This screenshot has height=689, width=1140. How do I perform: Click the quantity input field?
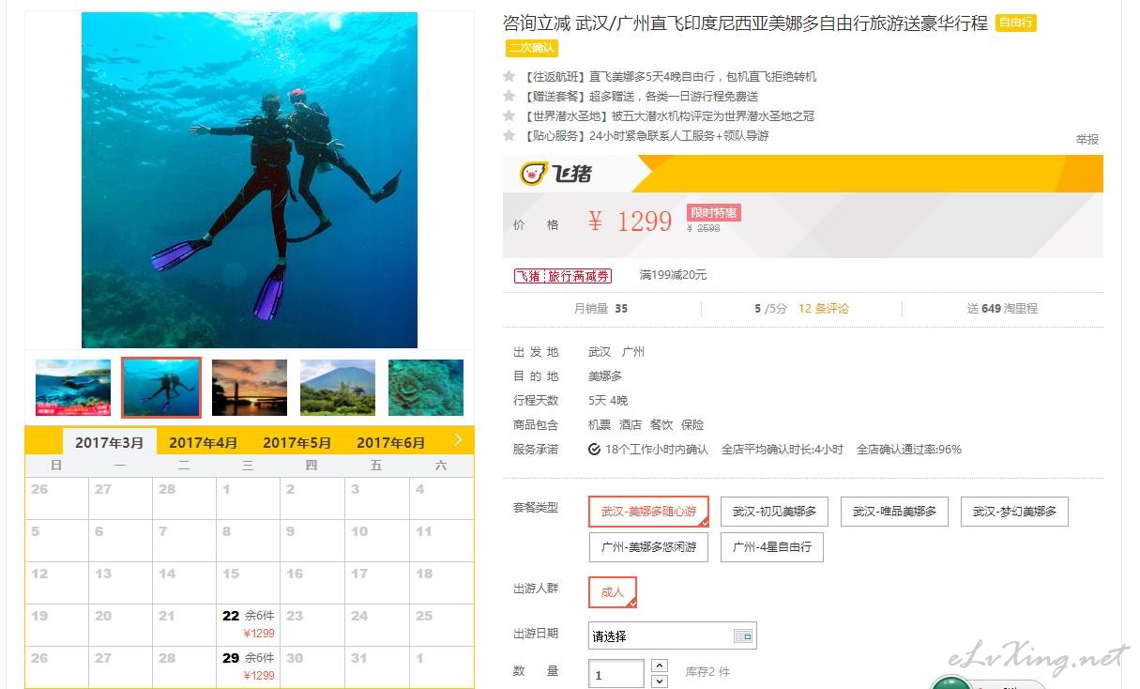[x=616, y=674]
